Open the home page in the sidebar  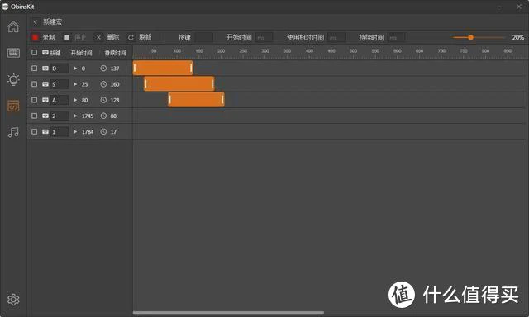click(x=13, y=26)
